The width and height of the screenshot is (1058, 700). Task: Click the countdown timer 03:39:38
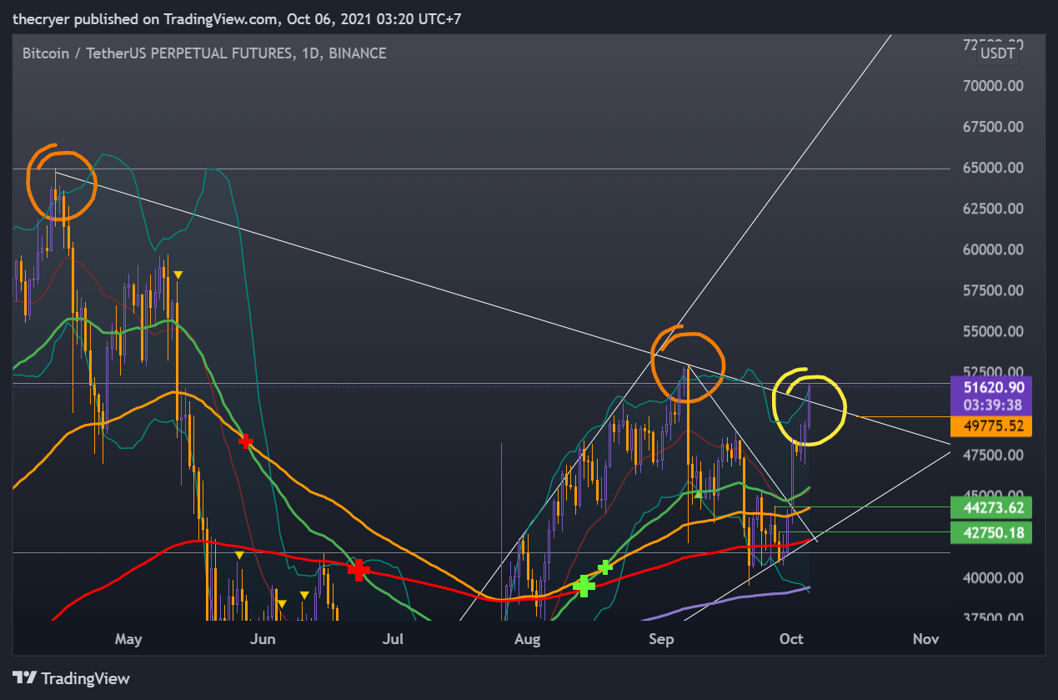991,405
